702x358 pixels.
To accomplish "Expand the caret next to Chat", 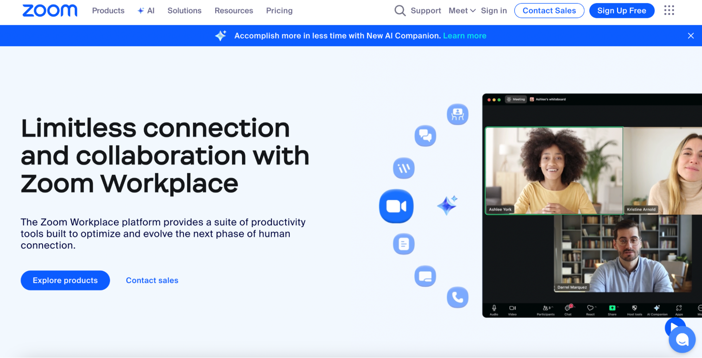I will (575, 307).
